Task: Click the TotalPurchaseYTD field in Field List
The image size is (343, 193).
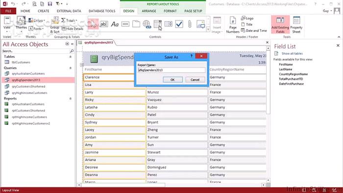Action: pyautogui.click(x=291, y=79)
